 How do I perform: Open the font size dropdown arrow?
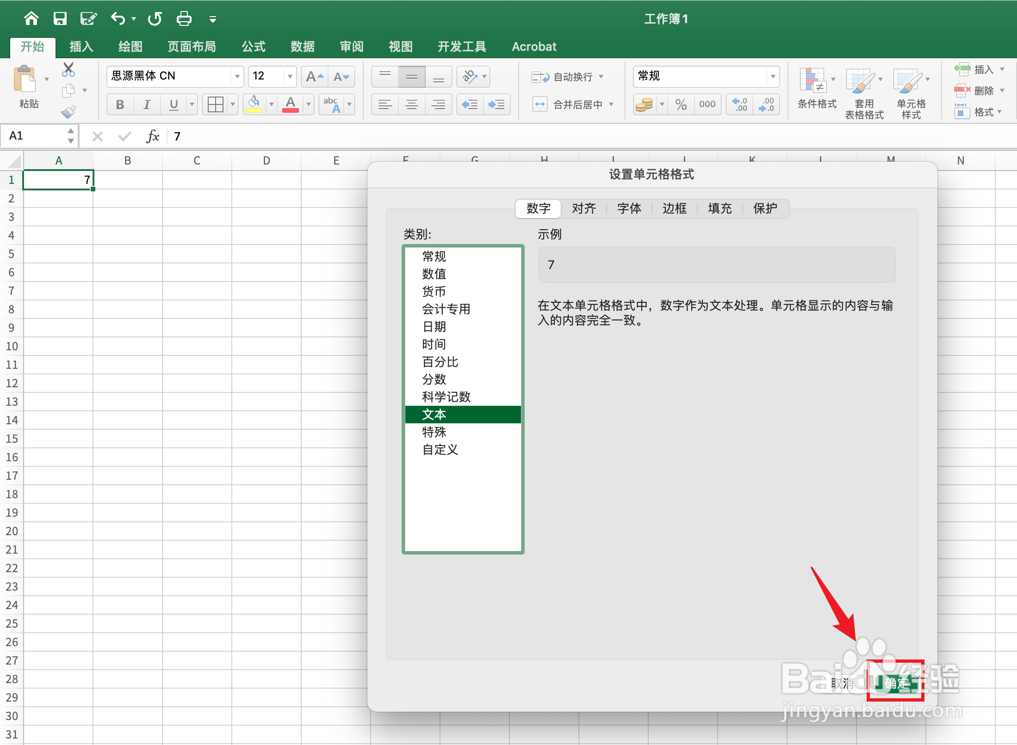point(290,76)
